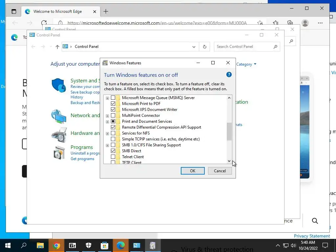Viewport: 336px width, 252px height.
Task: Open the notification center icon
Action: point(325,245)
